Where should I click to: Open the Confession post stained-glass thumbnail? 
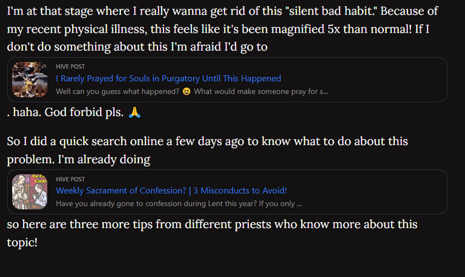point(30,192)
